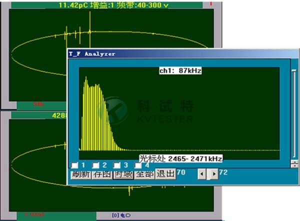The height and width of the screenshot is (221, 300).
Task: Select the 全部 (all) button
Action: pos(144,174)
